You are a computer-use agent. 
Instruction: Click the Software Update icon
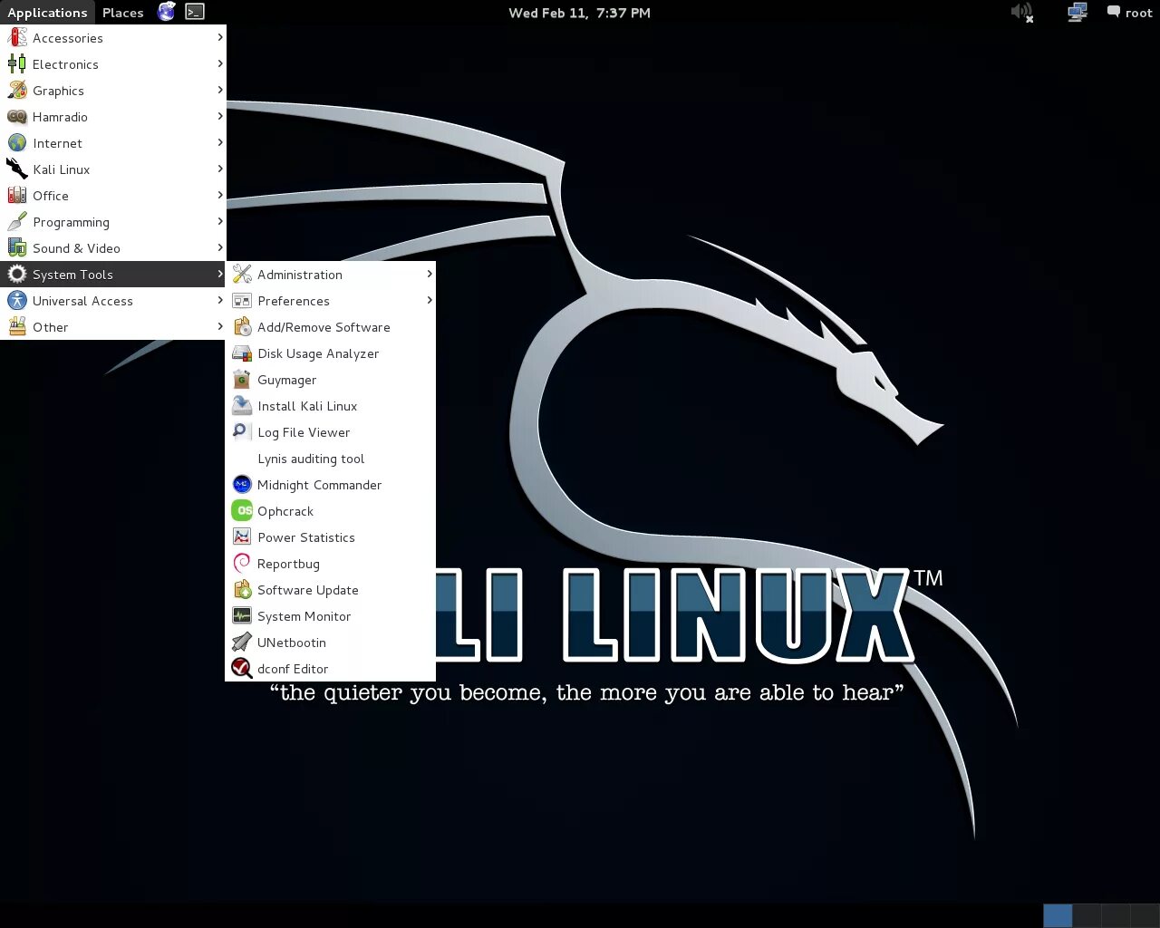[x=242, y=590]
